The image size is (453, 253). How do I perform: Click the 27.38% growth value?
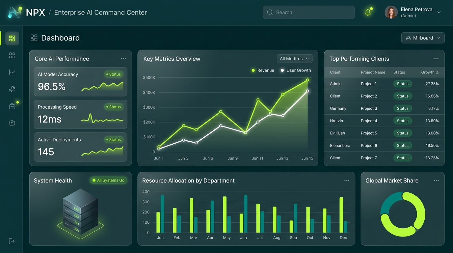pos(432,84)
